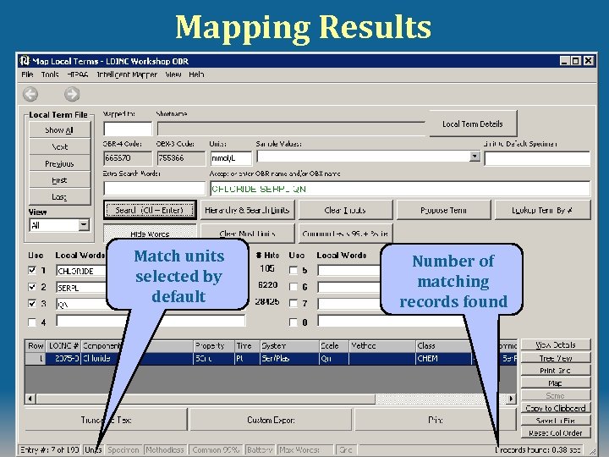Click the Print button below results
This screenshot has height=457, width=609.
coord(436,420)
